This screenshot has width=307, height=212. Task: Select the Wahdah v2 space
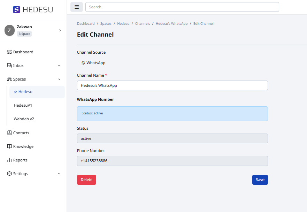point(24,119)
